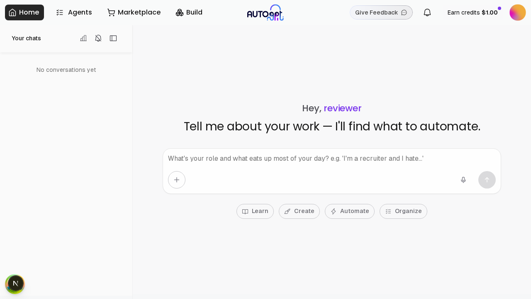Open the user profile avatar menu
Image resolution: width=531 pixels, height=299 pixels.
coord(517,12)
